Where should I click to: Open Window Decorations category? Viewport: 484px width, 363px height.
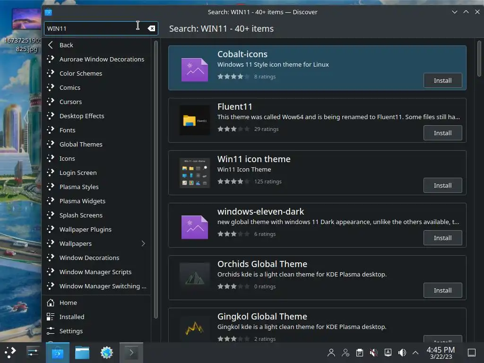tap(97, 258)
